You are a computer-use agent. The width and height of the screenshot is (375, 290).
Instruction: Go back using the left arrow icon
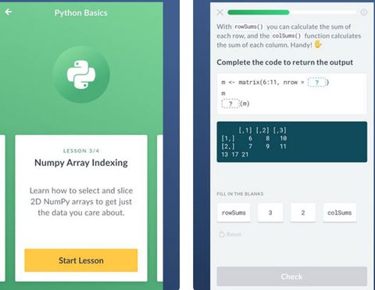click(x=9, y=12)
